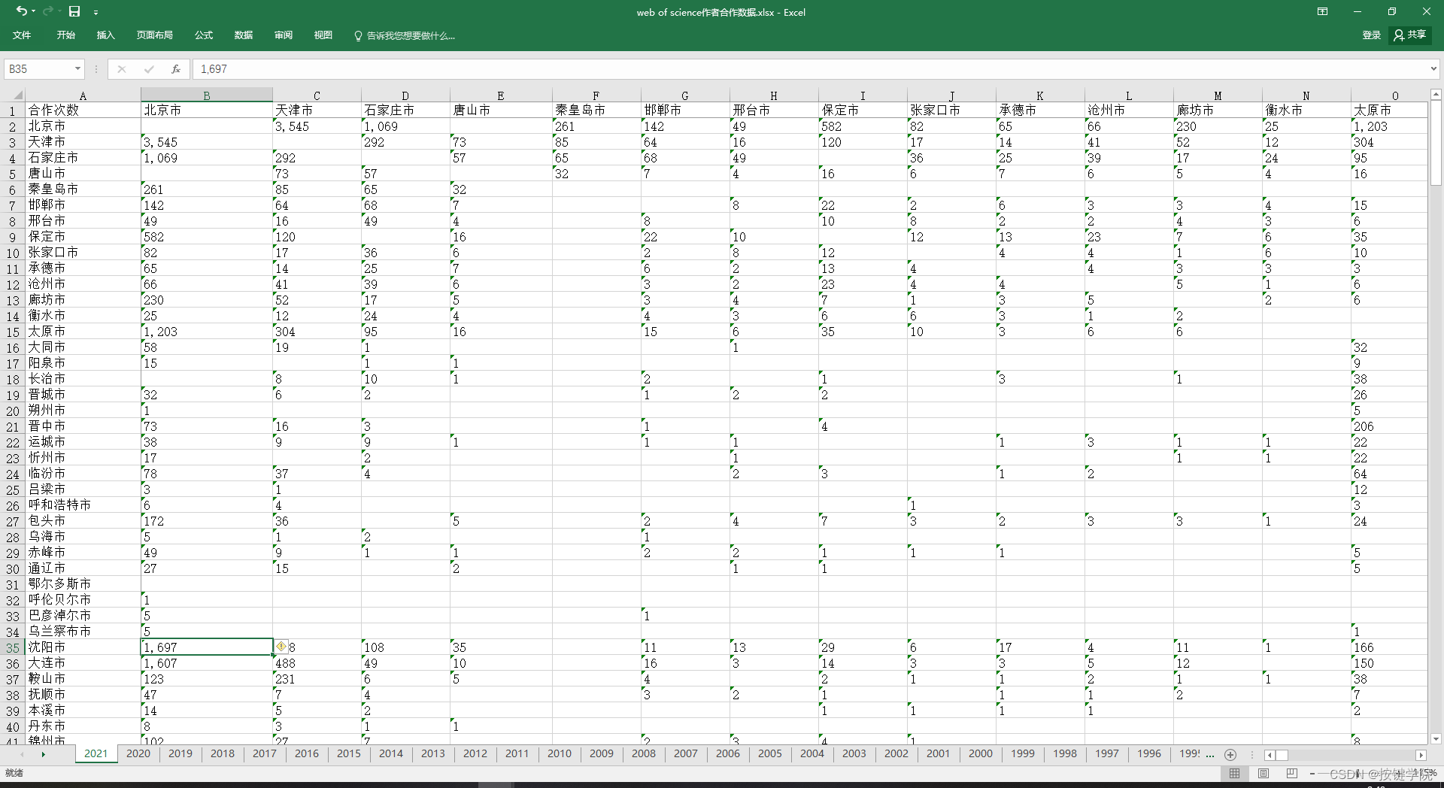Viewport: 1444px width, 788px height.
Task: Open the 1996 sheet tab
Action: click(x=1149, y=753)
